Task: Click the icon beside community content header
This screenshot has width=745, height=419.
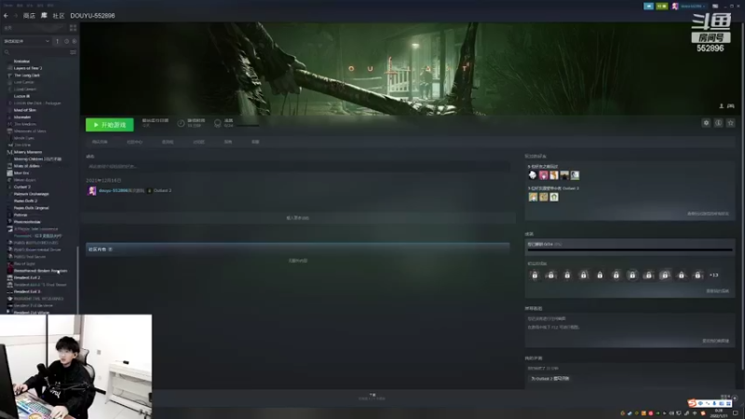Action: tap(110, 250)
